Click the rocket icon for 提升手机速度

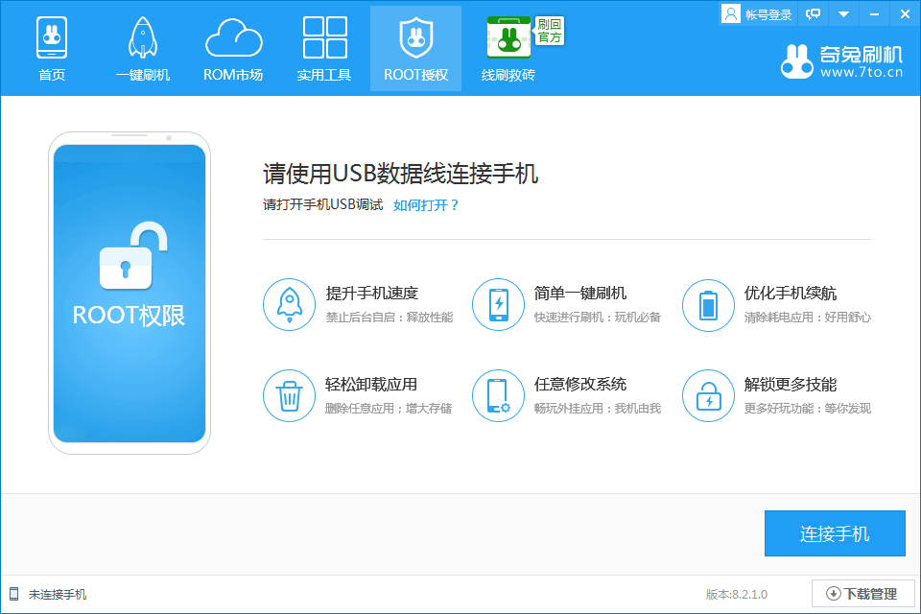click(x=290, y=304)
